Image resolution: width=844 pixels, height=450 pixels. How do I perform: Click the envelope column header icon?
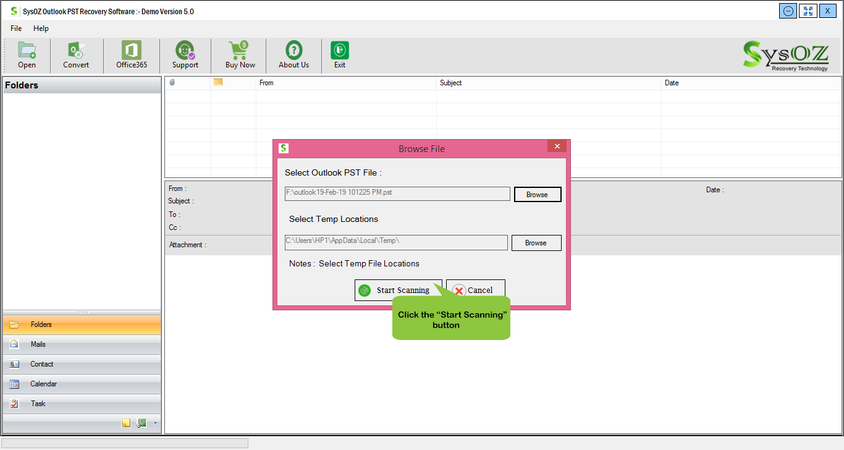(x=217, y=82)
